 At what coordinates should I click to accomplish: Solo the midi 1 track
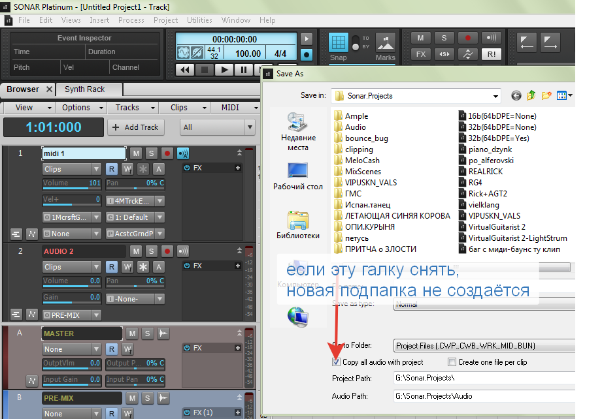151,154
